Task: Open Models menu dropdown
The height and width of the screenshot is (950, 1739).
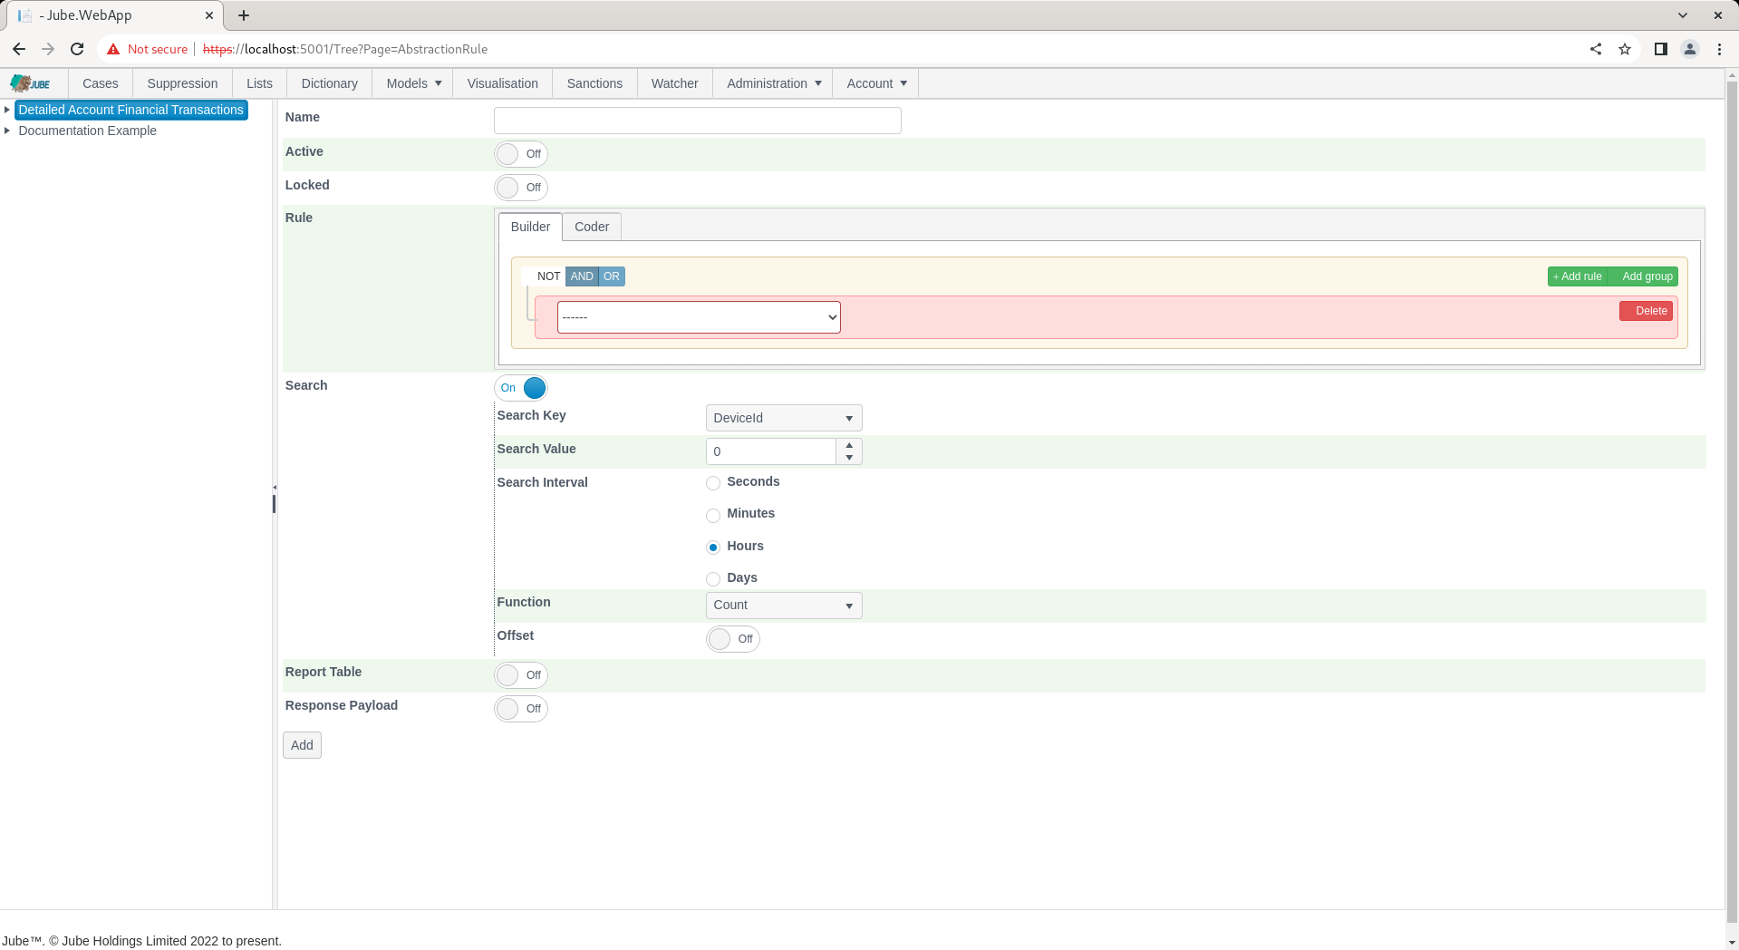Action: point(414,83)
